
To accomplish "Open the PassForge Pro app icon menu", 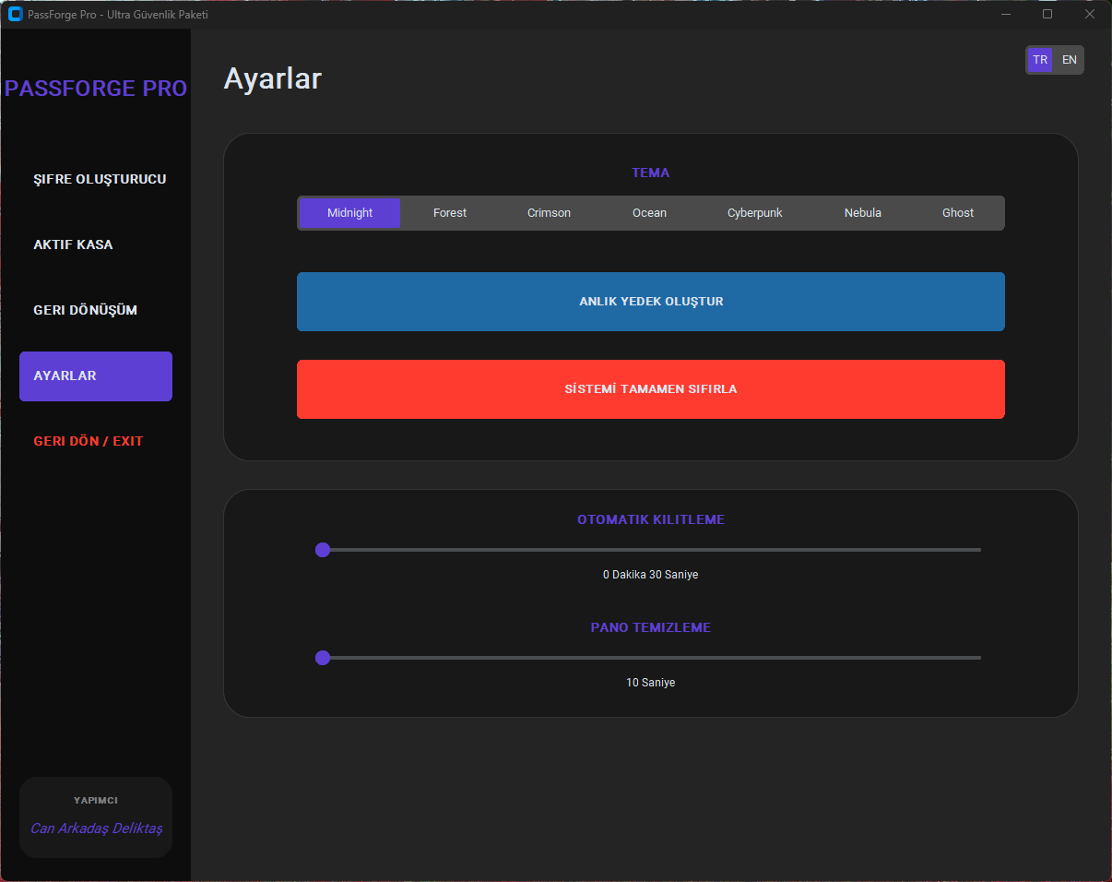I will point(13,14).
